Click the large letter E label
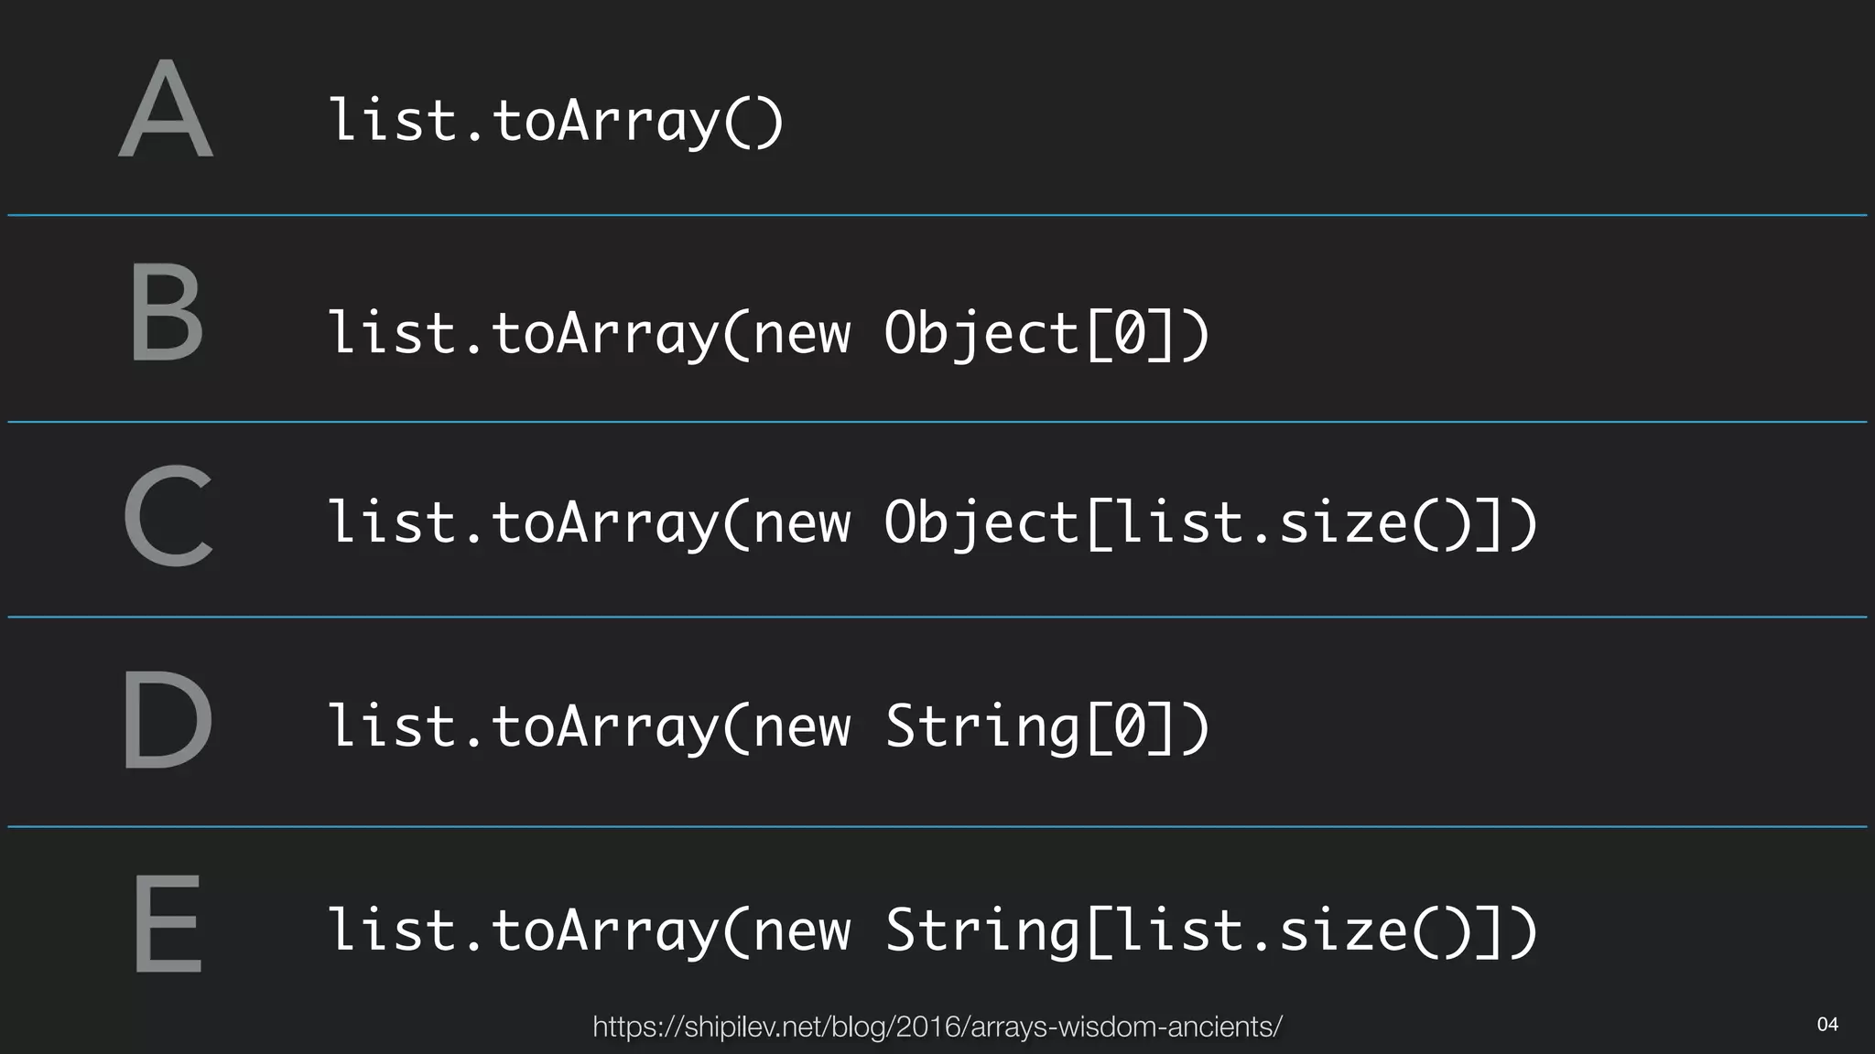This screenshot has width=1875, height=1054. click(168, 922)
